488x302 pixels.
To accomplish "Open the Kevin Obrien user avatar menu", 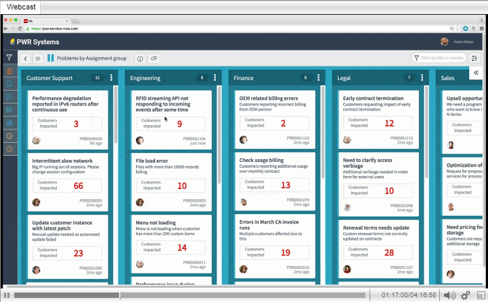I will (445, 41).
